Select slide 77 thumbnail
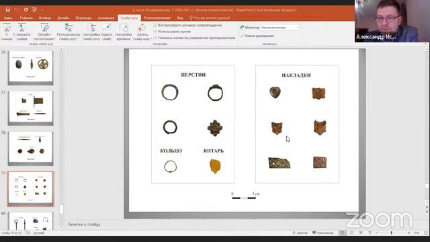Image resolution: width=430 pixels, height=242 pixels. pyautogui.click(x=30, y=108)
